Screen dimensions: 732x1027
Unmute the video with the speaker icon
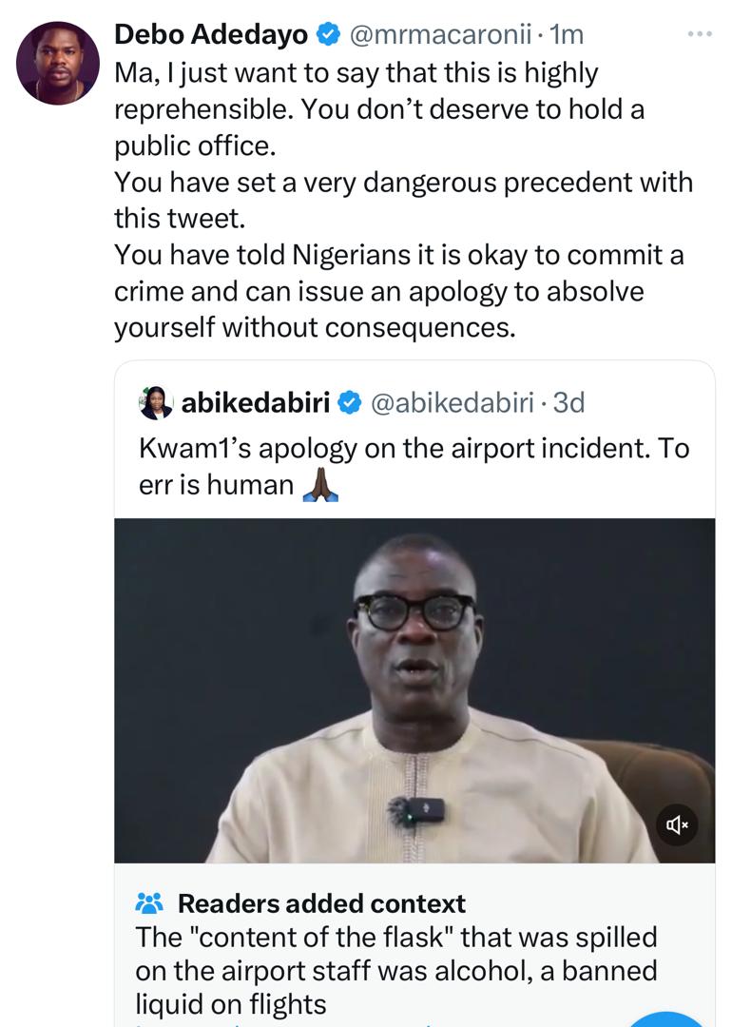(677, 825)
